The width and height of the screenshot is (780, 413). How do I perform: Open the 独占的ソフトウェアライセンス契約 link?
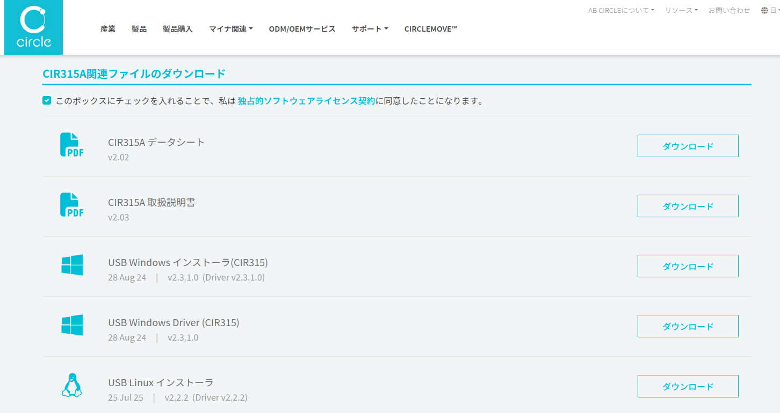[307, 100]
